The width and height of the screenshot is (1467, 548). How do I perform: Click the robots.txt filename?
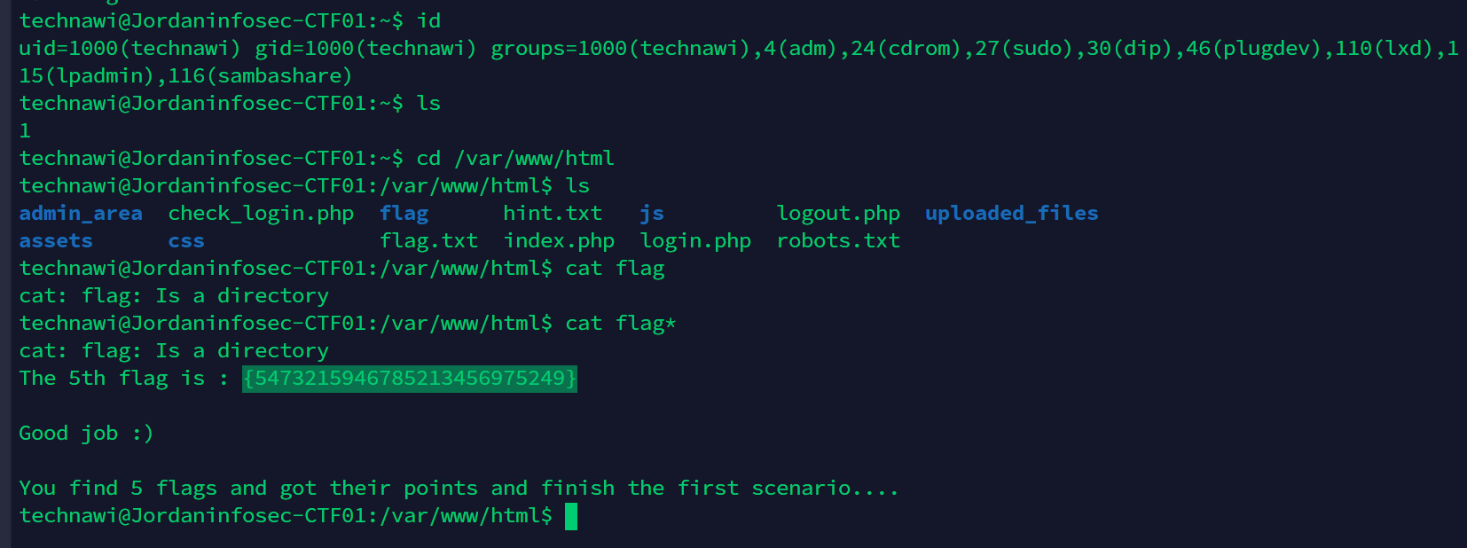tap(838, 241)
